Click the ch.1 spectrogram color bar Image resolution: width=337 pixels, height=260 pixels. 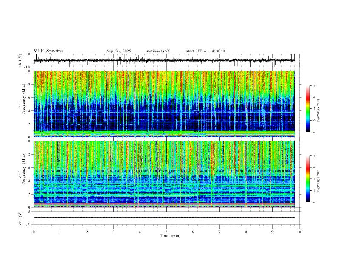pyautogui.click(x=308, y=109)
